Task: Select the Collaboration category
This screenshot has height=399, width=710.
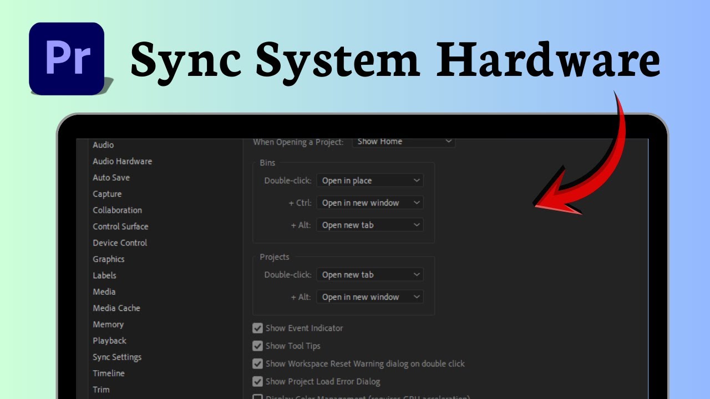Action: click(117, 210)
